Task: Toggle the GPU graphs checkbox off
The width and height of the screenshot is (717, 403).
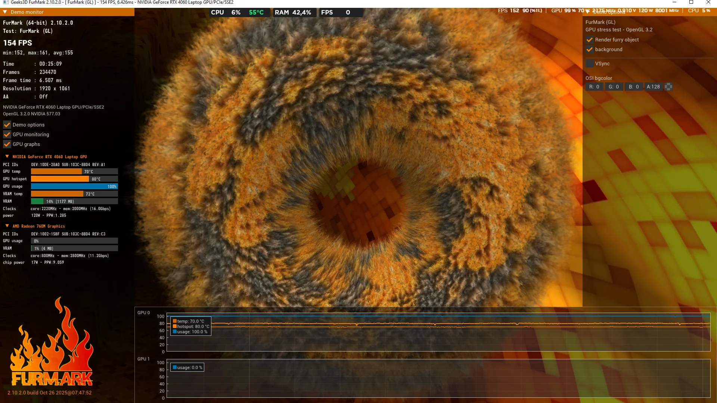Action: tap(7, 144)
